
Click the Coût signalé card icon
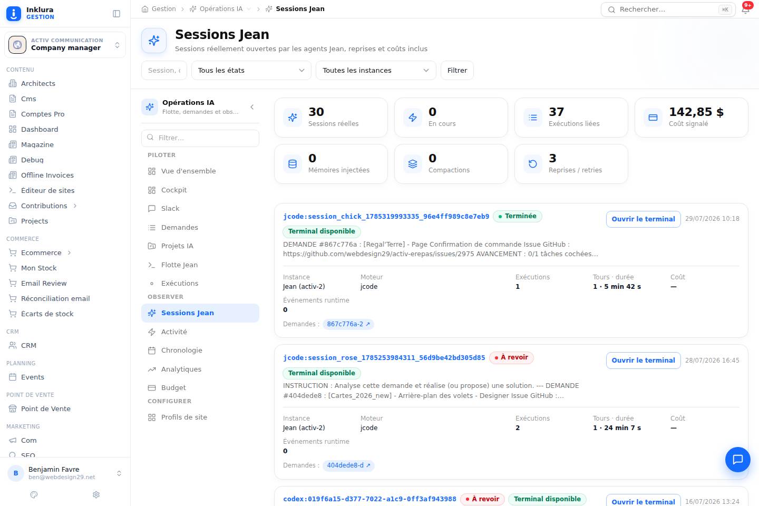coord(653,118)
